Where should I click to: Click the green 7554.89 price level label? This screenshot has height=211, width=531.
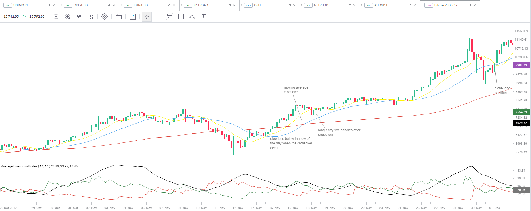[x=521, y=112]
